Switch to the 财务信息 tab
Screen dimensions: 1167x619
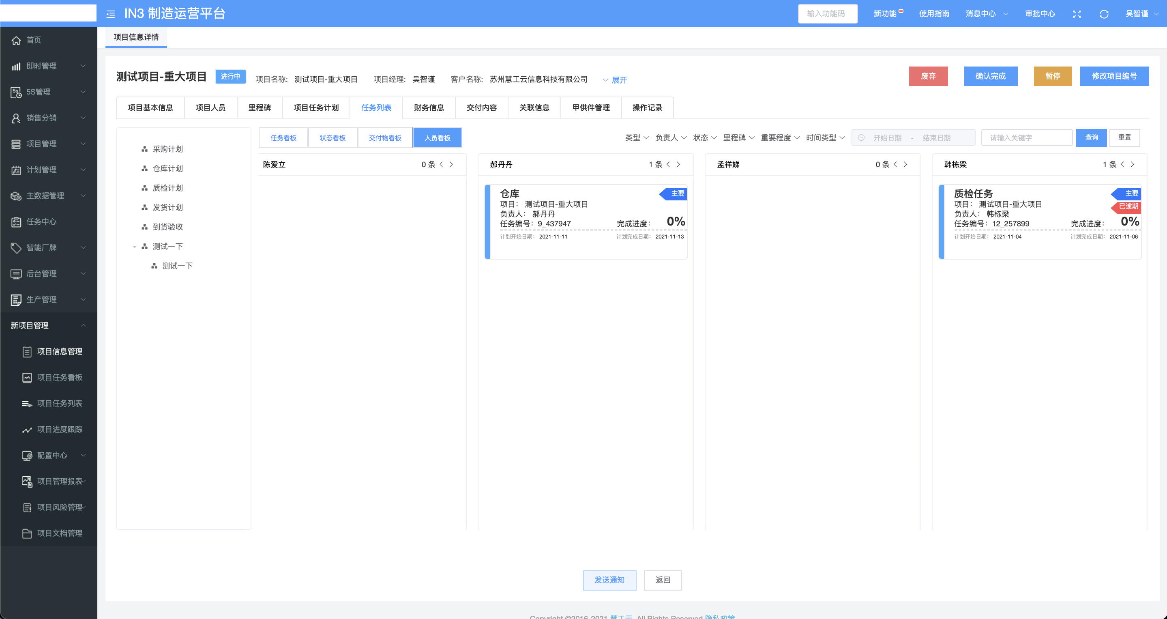pyautogui.click(x=429, y=108)
